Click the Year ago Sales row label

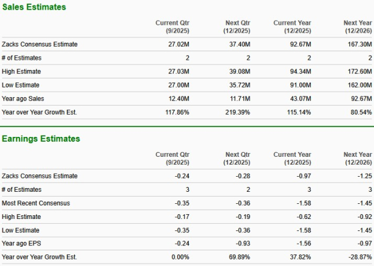(23, 98)
